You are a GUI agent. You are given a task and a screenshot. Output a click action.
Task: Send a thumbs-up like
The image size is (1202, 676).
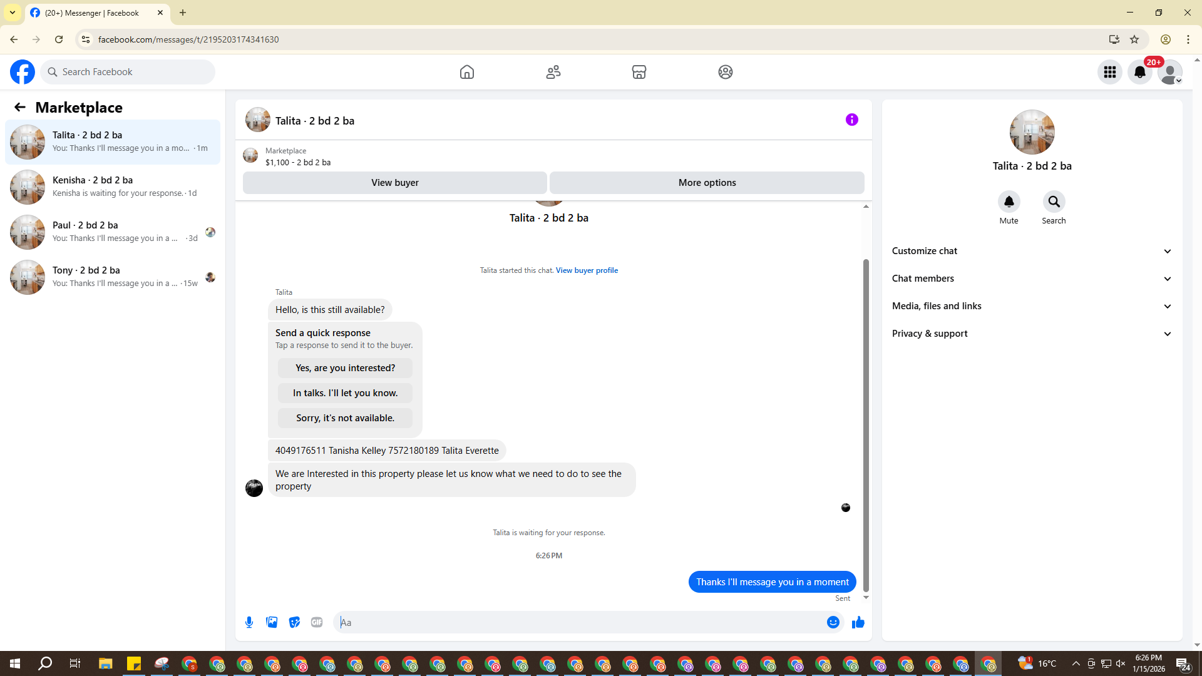[x=858, y=622]
